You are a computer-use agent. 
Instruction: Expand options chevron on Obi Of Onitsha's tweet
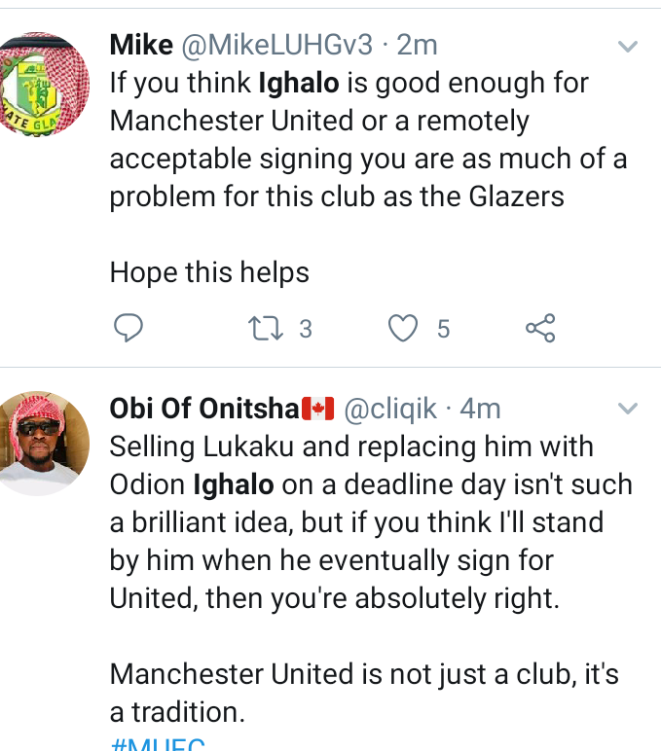point(629,408)
